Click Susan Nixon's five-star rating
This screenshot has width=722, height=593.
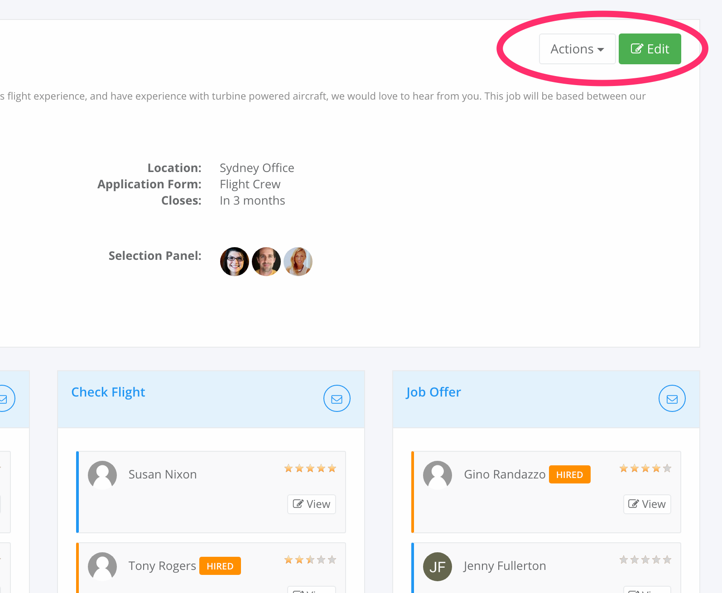(x=310, y=468)
